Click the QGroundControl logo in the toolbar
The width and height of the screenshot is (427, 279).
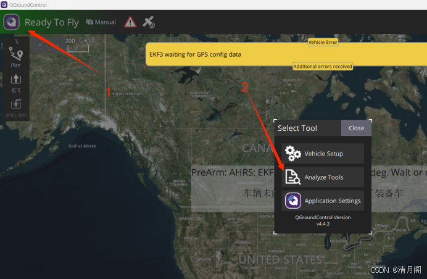tap(12, 22)
